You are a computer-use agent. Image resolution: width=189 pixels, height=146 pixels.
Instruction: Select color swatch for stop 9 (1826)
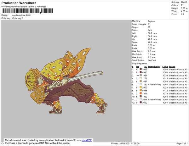(x=140, y=93)
